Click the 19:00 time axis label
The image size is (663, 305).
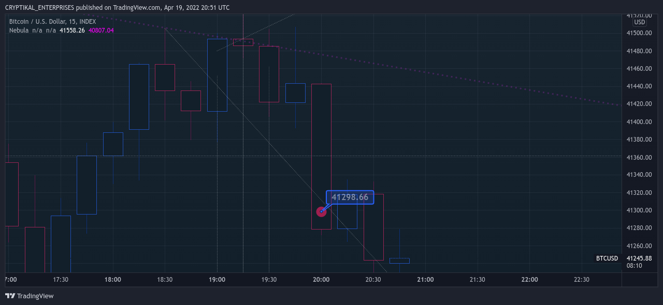point(217,280)
